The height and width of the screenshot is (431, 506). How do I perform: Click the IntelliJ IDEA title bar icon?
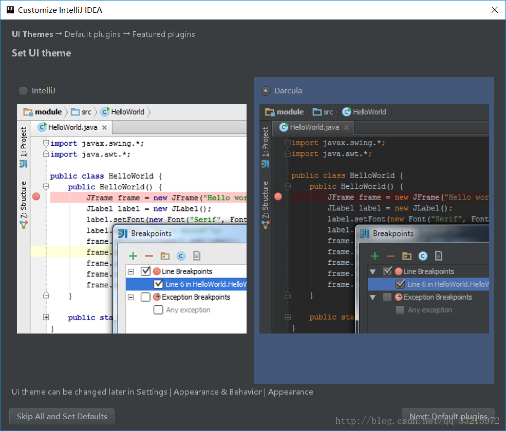tap(10, 10)
